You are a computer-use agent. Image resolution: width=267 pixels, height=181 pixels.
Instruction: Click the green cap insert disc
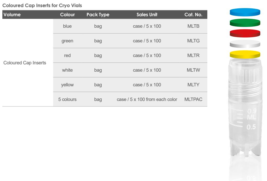click(245, 22)
